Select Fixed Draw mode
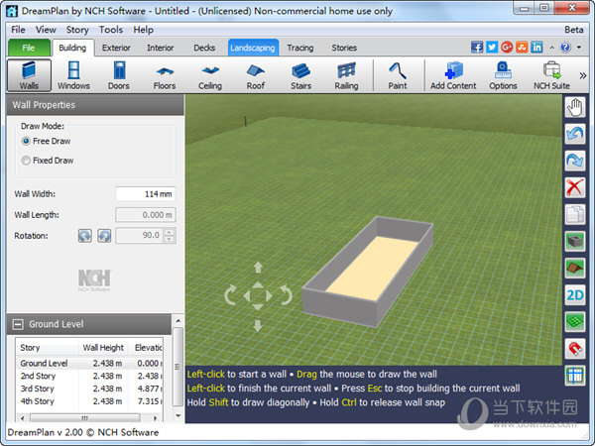 pos(48,161)
